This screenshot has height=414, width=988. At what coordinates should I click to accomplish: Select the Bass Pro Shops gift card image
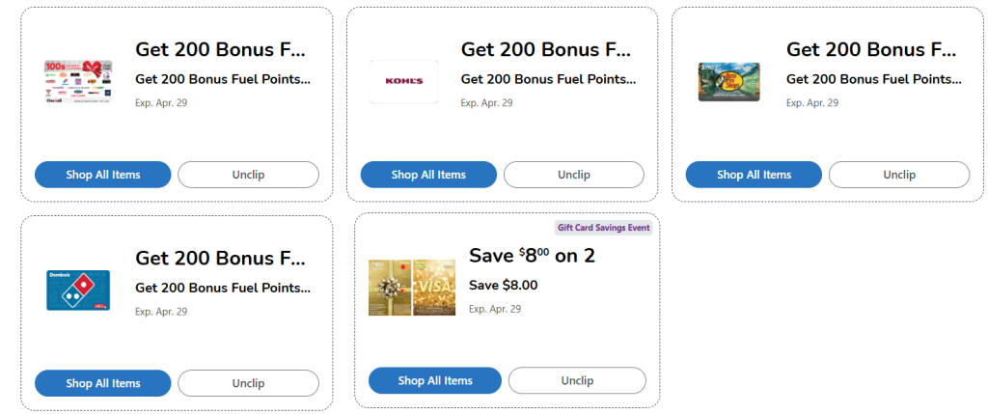click(x=728, y=81)
